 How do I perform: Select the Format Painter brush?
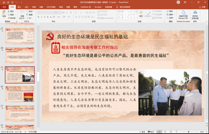coord(9,18)
